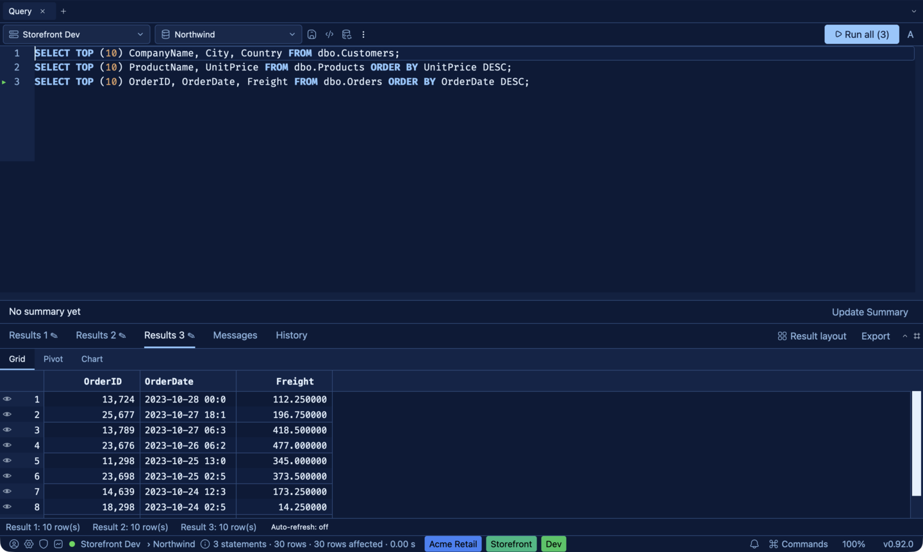The image size is (923, 552).
Task: Switch to the Results 2 tab
Action: tap(96, 335)
